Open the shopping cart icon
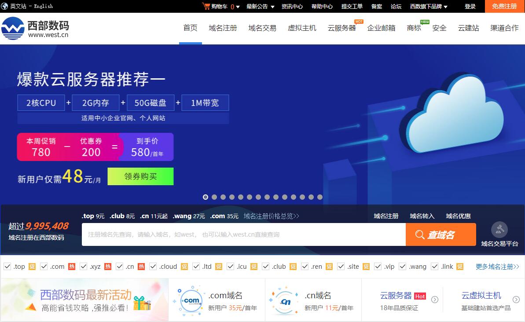This screenshot has width=525, height=322. point(206,6)
